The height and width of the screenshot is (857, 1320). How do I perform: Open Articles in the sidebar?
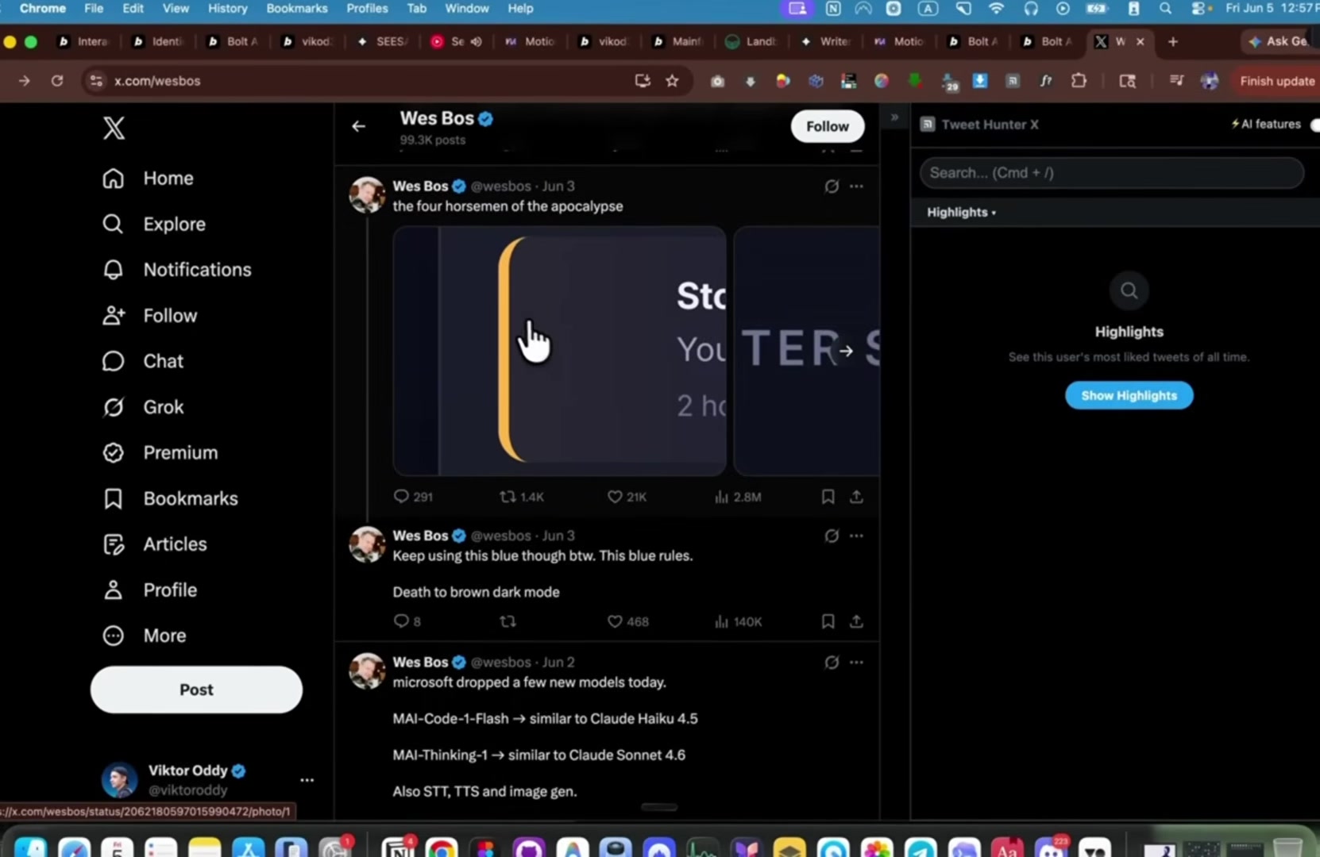[155, 544]
